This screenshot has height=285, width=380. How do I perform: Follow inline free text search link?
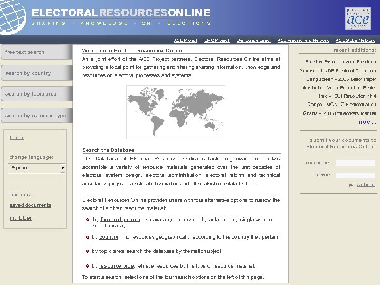120,220
